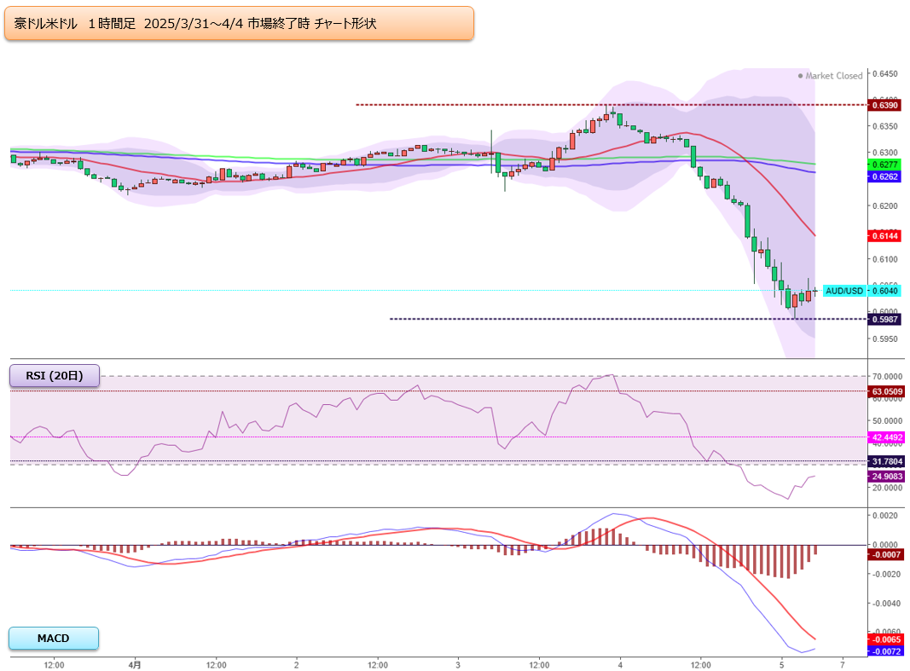Click the green 0.6277 moving average label
The image size is (910, 671).
point(883,164)
